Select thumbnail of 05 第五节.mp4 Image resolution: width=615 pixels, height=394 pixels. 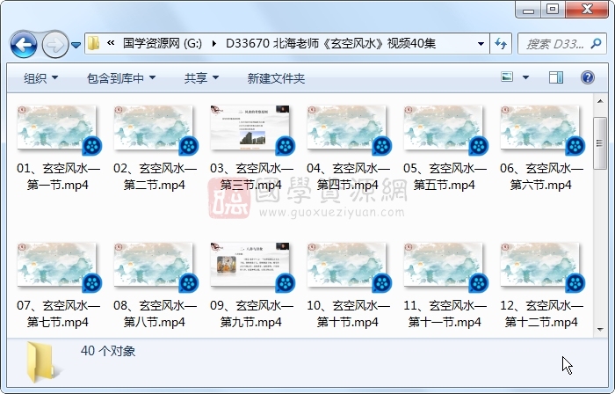click(445, 131)
